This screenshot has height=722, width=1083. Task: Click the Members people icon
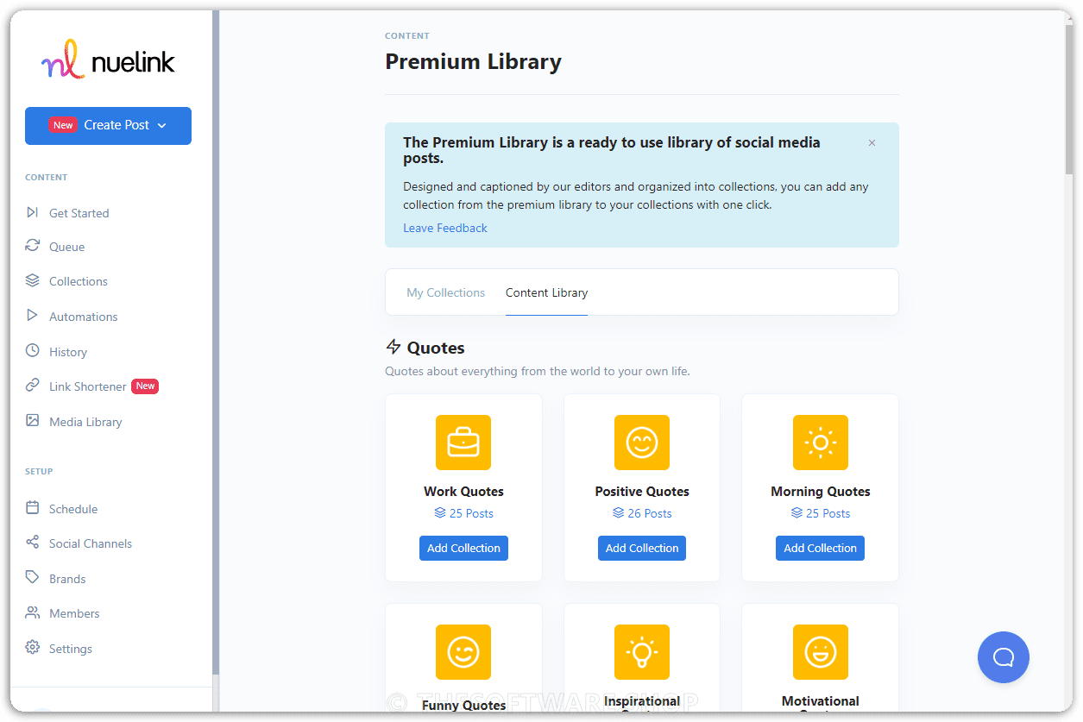click(32, 612)
